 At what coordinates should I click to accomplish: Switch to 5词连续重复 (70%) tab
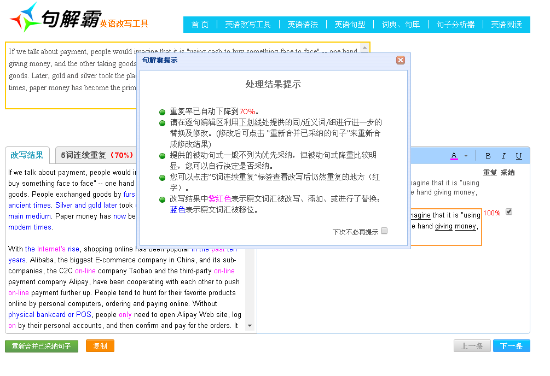96,155
